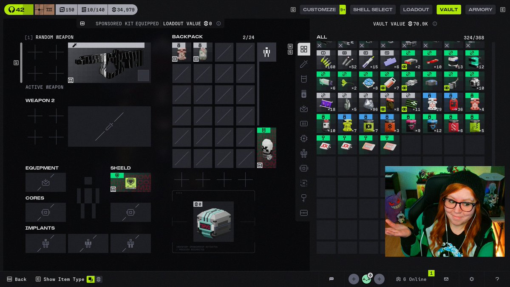Select the ×96 silver ore item
This screenshot has height=287, width=510.
tap(368, 102)
